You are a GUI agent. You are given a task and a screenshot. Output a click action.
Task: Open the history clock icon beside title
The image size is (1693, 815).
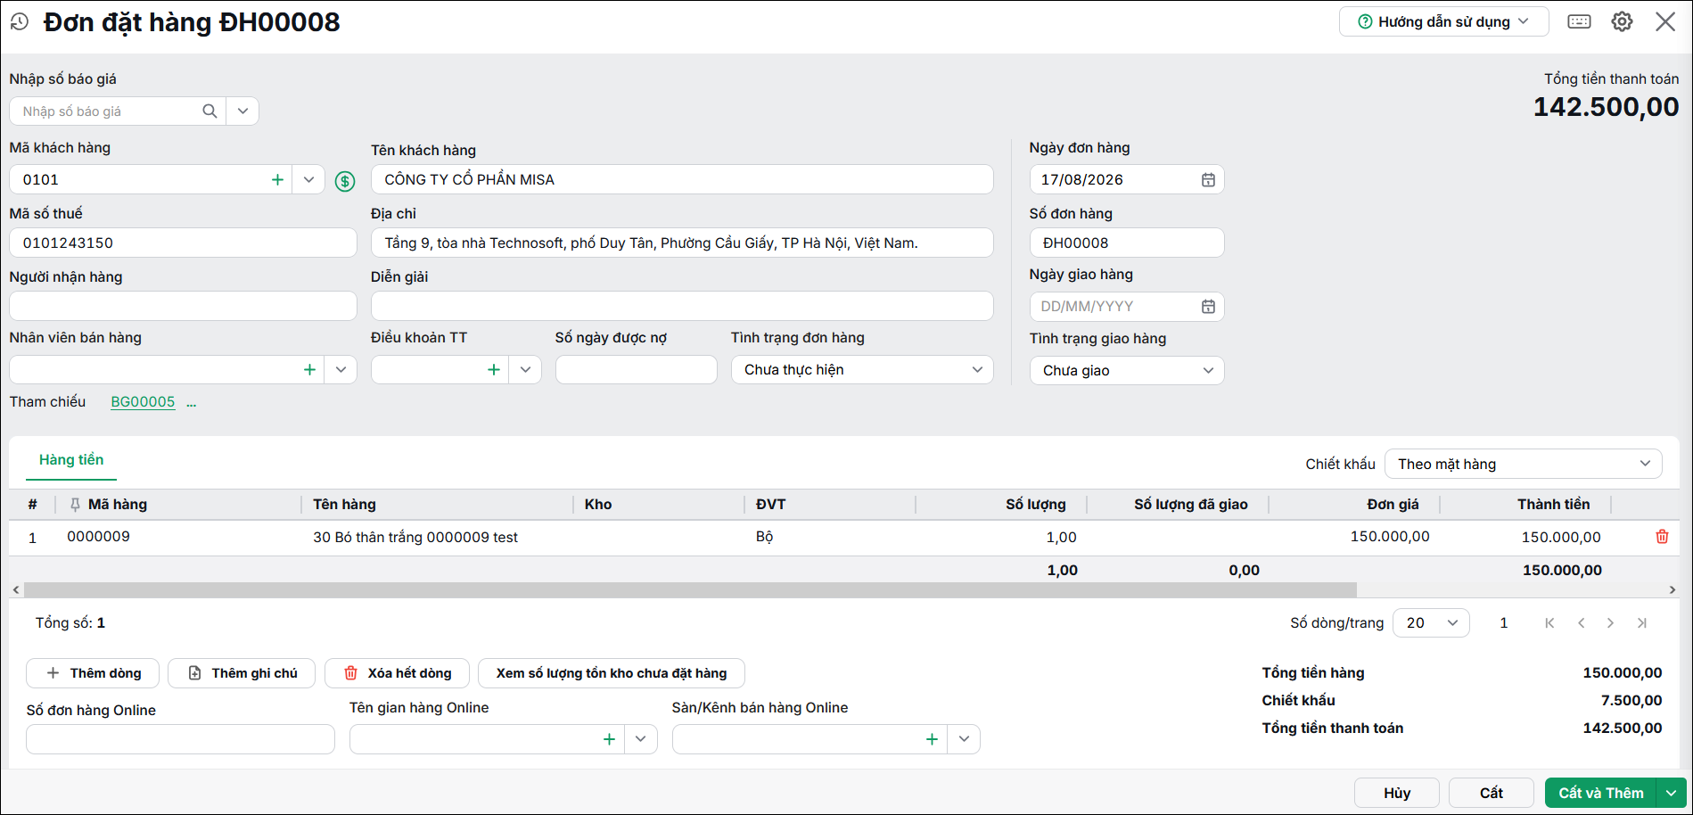(20, 21)
